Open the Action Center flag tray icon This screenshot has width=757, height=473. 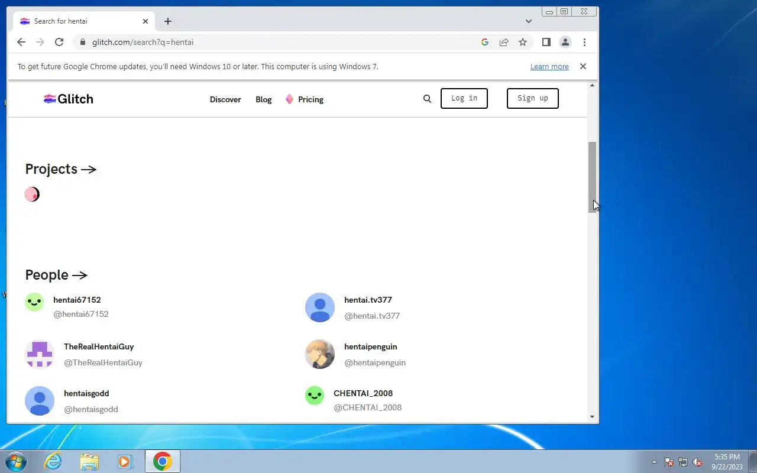pos(669,462)
